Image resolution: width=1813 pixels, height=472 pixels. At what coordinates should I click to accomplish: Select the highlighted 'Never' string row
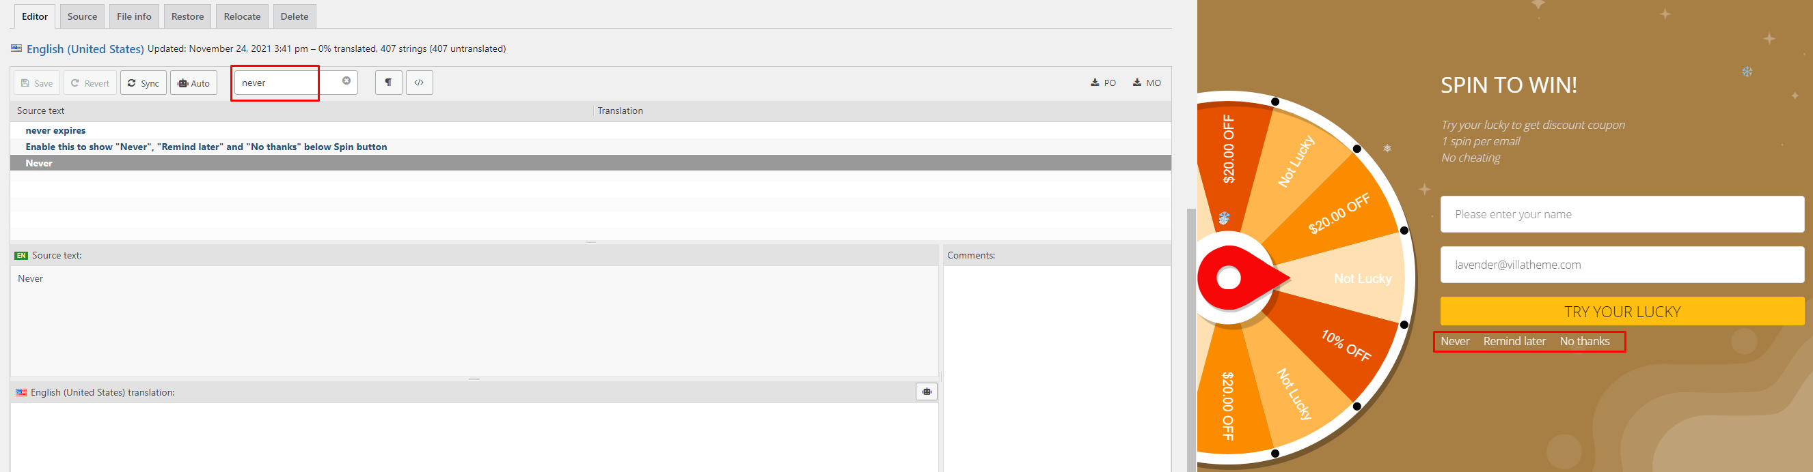coord(590,163)
